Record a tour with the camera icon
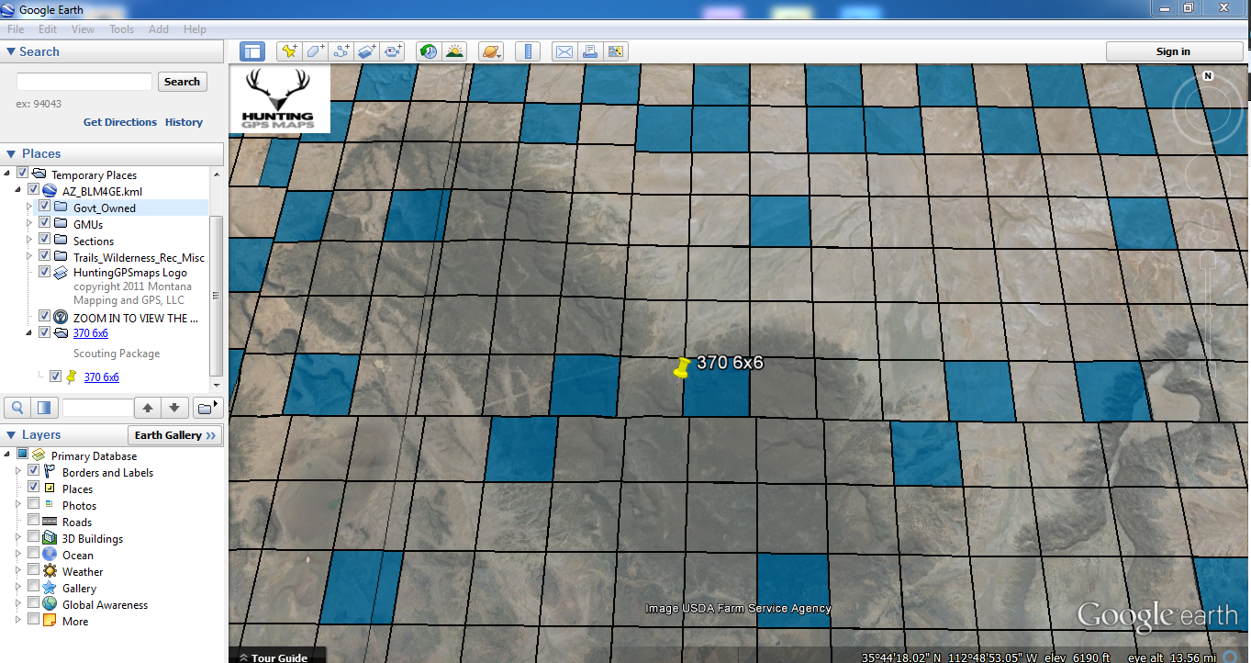The width and height of the screenshot is (1251, 663). 393,51
